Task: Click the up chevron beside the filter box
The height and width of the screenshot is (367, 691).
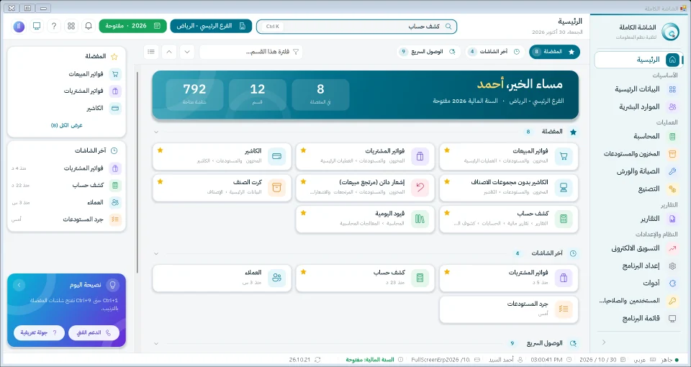Action: click(169, 52)
